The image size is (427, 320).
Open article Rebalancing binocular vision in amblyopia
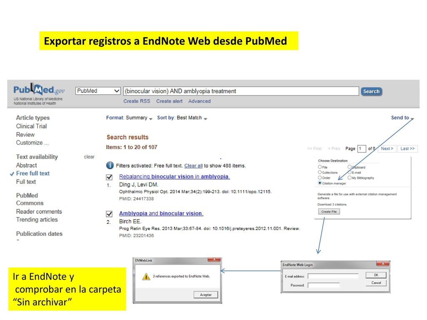click(175, 177)
